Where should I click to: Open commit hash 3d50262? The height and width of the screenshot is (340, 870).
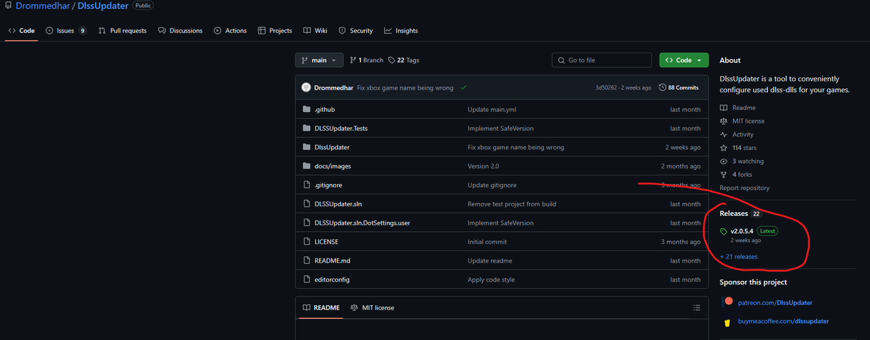coord(606,88)
